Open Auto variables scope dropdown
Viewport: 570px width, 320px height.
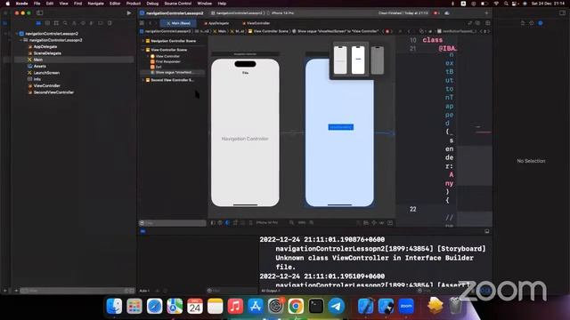click(145, 291)
